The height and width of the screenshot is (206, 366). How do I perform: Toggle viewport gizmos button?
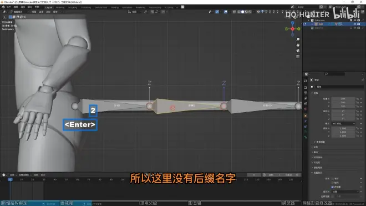click(x=217, y=12)
